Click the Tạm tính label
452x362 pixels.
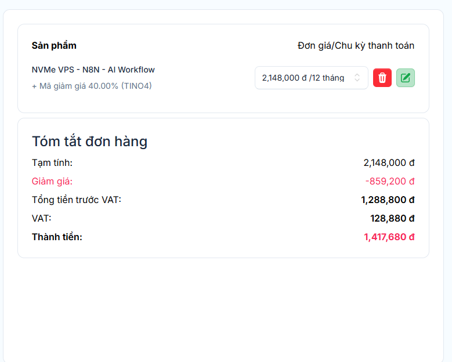point(52,163)
